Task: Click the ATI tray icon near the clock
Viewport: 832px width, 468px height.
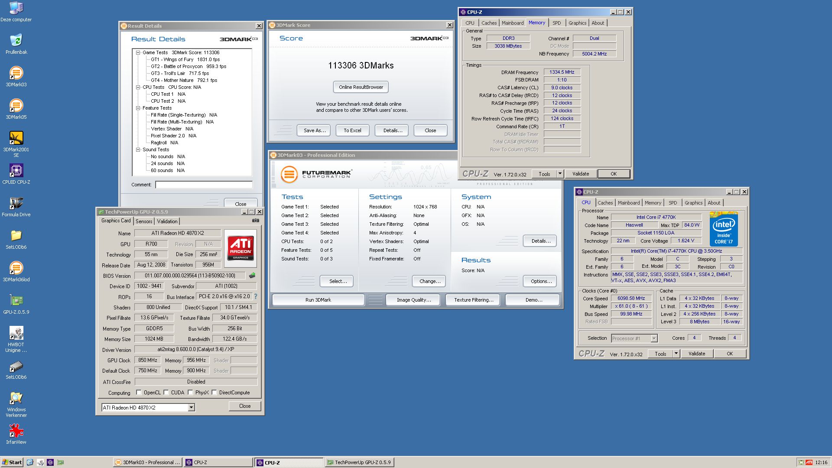Action: tap(809, 462)
